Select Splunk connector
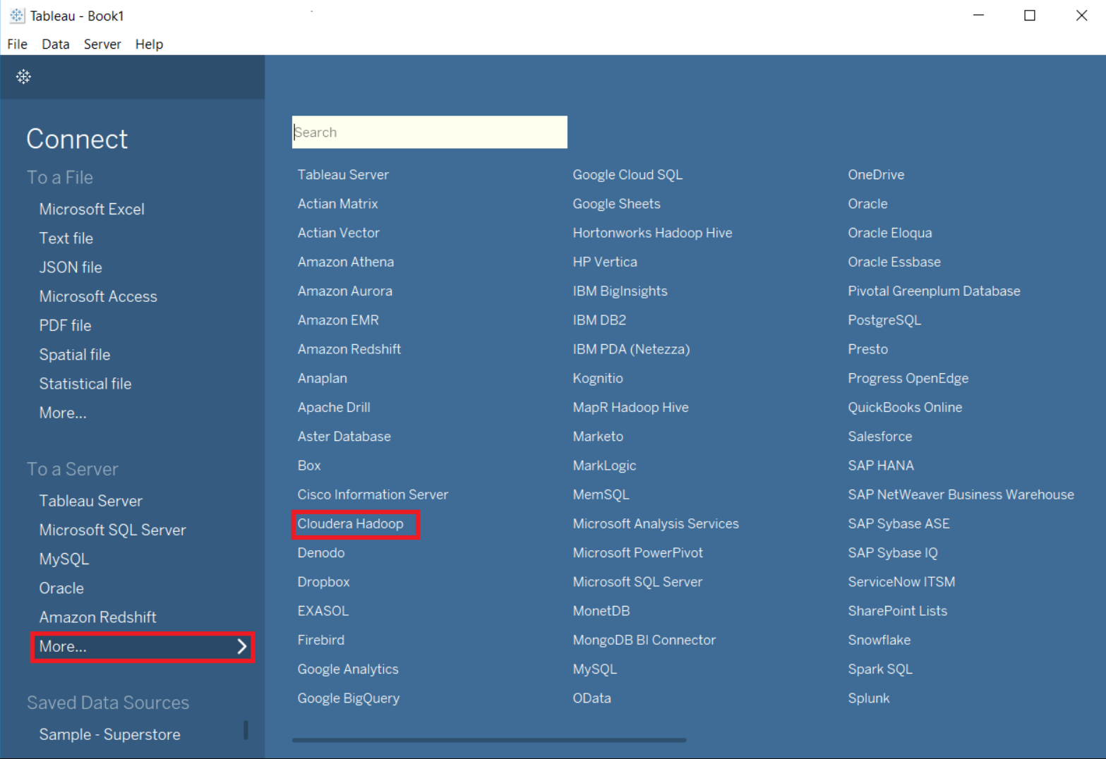 click(869, 698)
